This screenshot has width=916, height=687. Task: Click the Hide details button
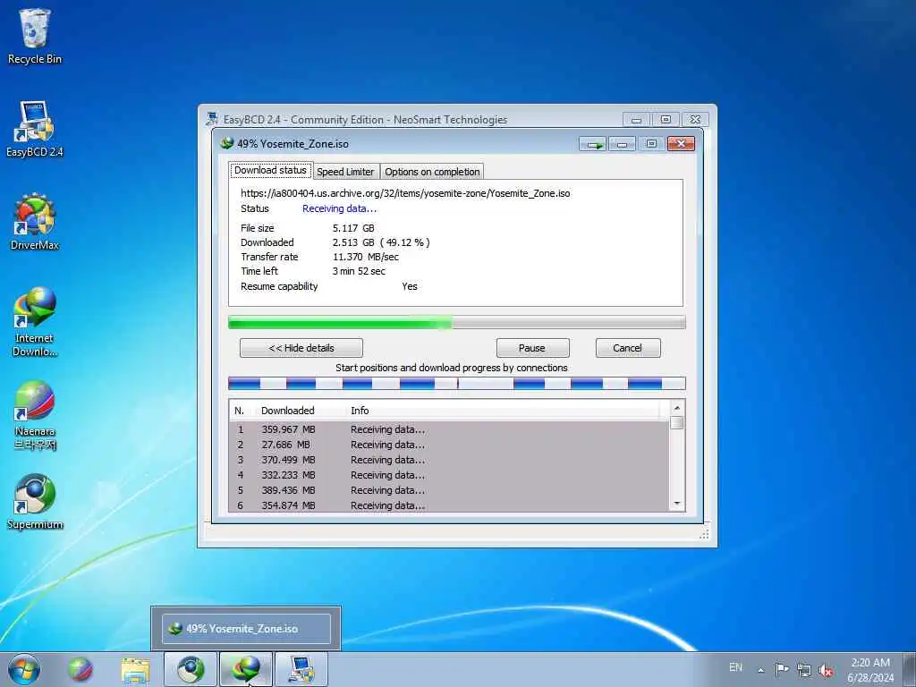(x=301, y=348)
